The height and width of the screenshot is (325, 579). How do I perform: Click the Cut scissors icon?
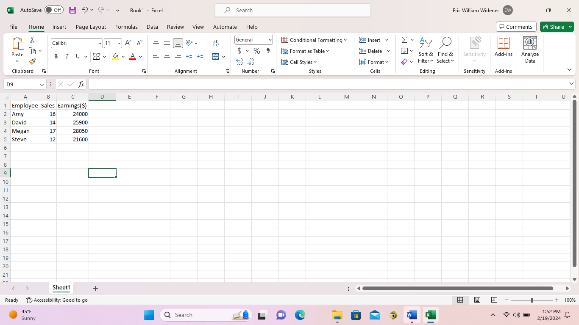tap(32, 40)
